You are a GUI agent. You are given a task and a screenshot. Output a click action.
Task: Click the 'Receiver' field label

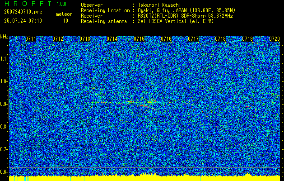[x=92, y=16]
